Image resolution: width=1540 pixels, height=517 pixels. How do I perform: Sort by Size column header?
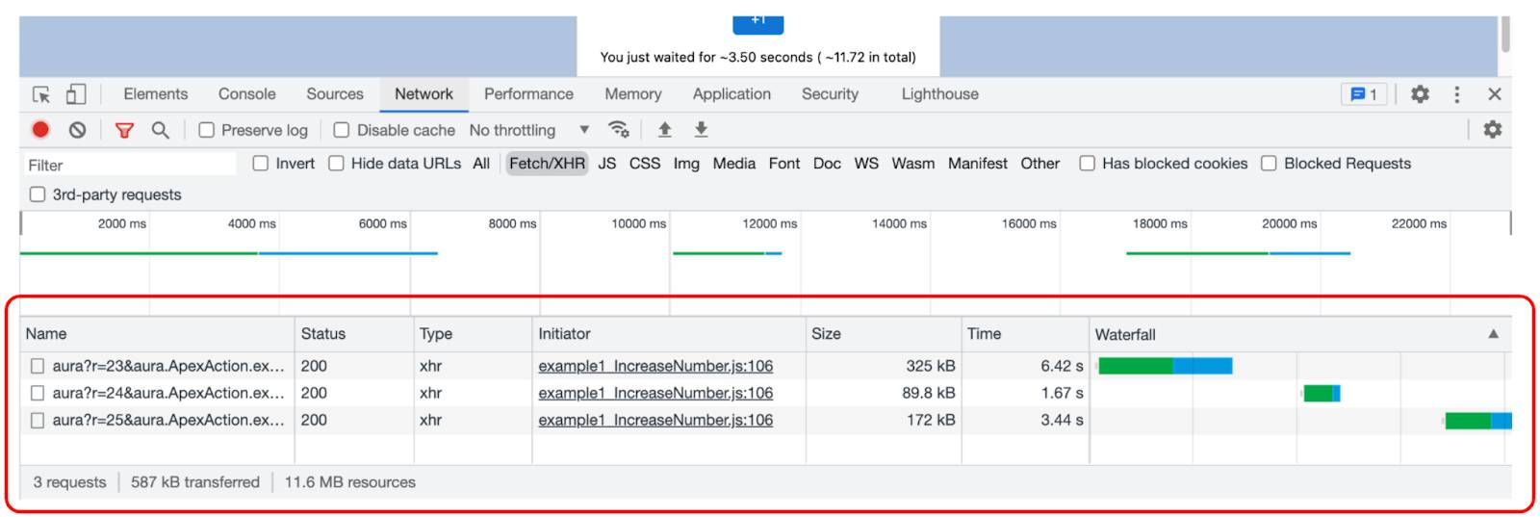884,334
